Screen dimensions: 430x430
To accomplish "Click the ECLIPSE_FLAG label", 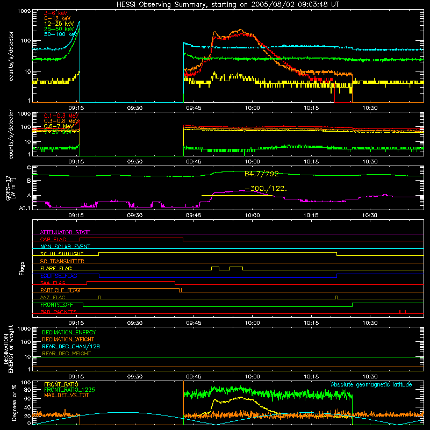I will click(59, 276).
